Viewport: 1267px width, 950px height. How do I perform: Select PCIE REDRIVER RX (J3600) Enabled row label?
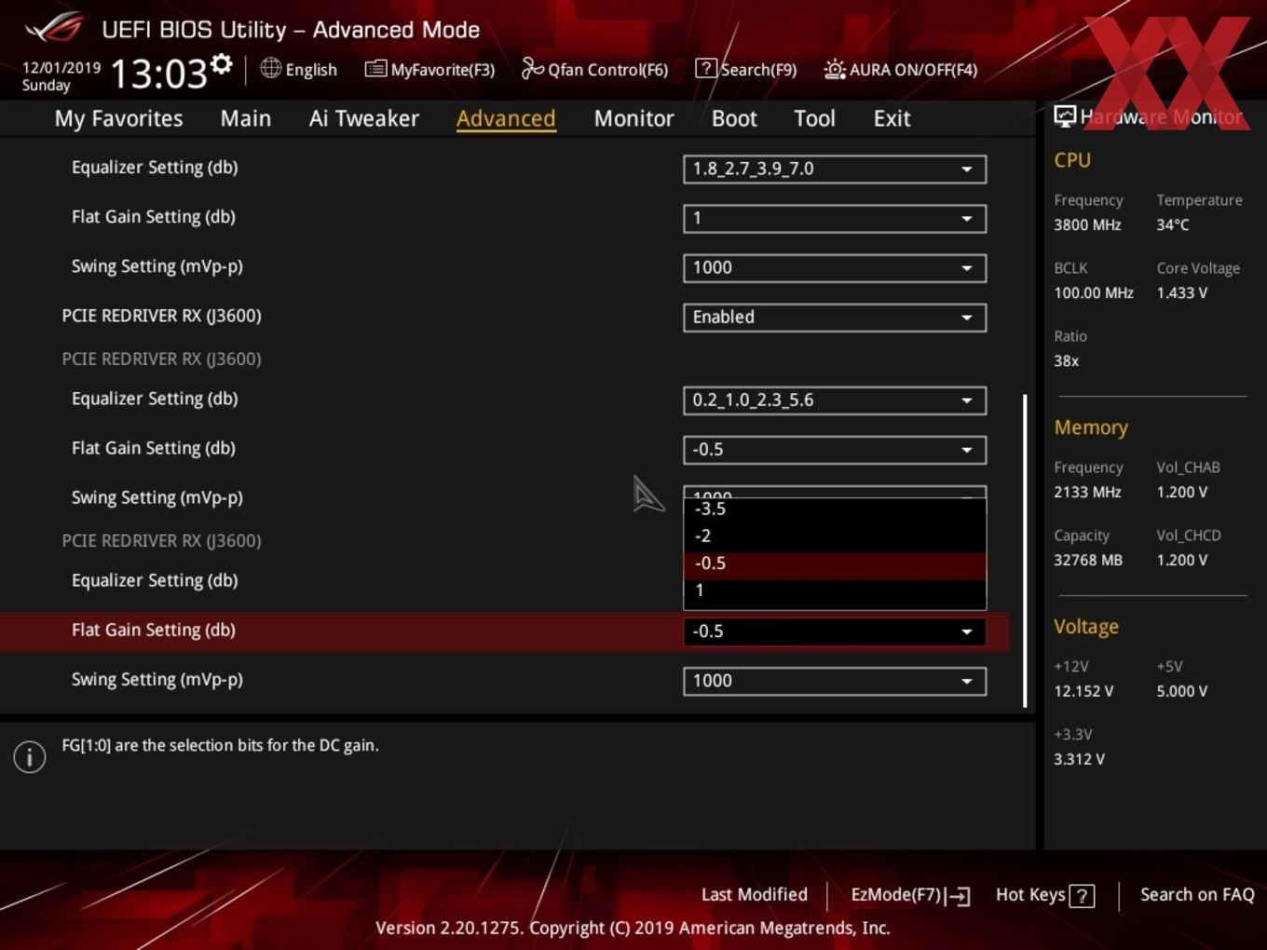click(x=161, y=316)
